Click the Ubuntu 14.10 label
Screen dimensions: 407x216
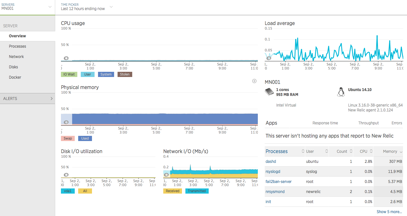click(x=360, y=90)
